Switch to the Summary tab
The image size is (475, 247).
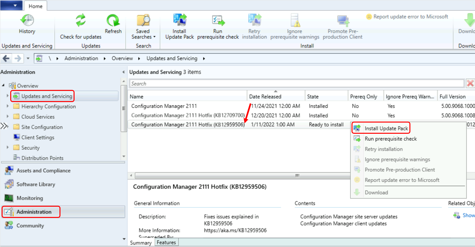pyautogui.click(x=141, y=243)
